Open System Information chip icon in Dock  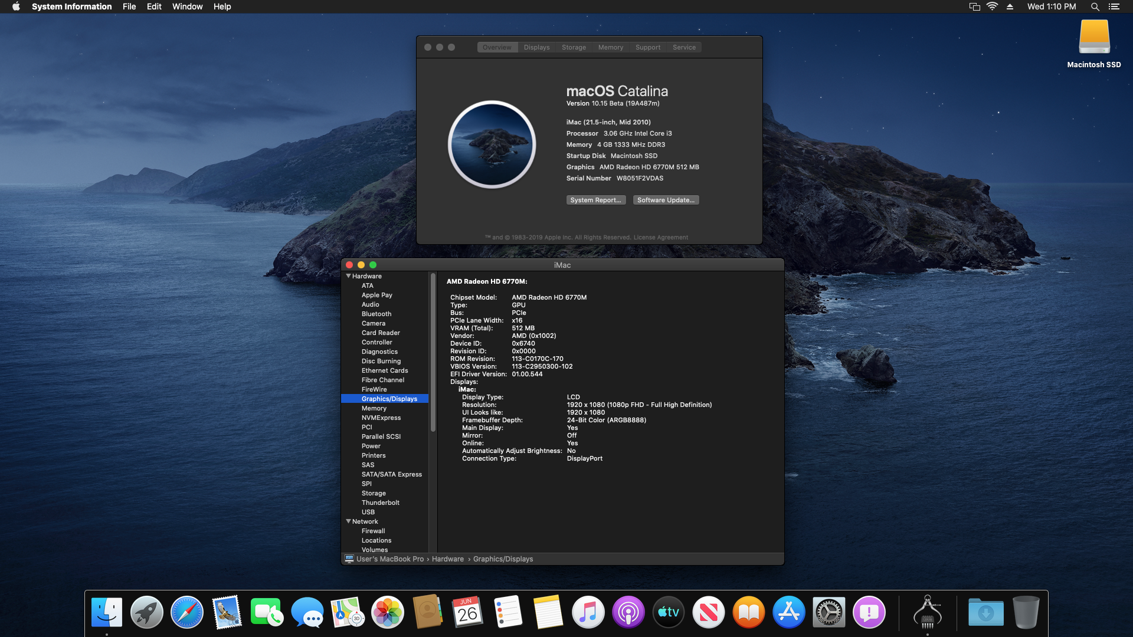tap(927, 612)
